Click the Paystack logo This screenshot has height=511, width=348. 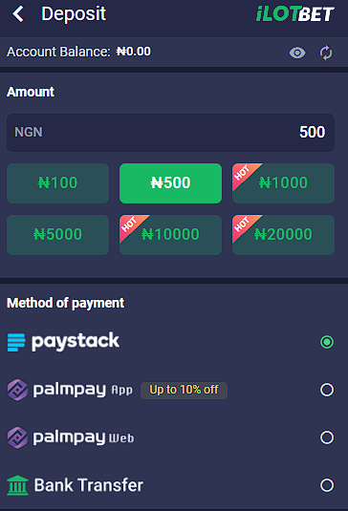63,342
